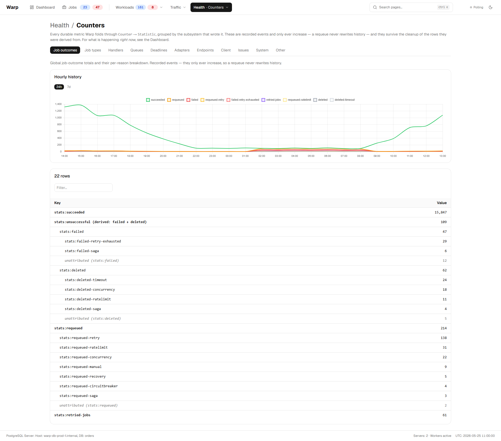501x441 pixels.
Task: Select the 7d history range
Action: coord(69,87)
